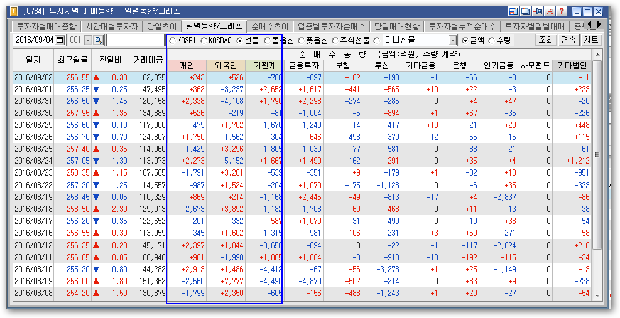This screenshot has width=620, height=318.
Task: Click 연기금등 value -2,837
Action: click(x=504, y=197)
